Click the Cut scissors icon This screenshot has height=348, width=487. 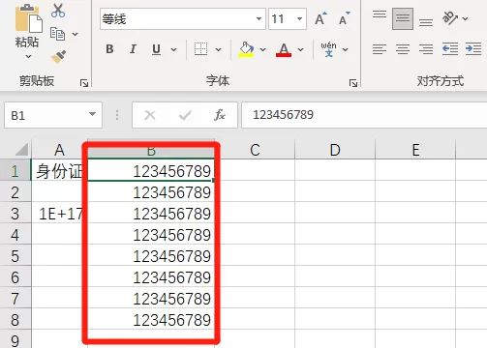click(58, 11)
